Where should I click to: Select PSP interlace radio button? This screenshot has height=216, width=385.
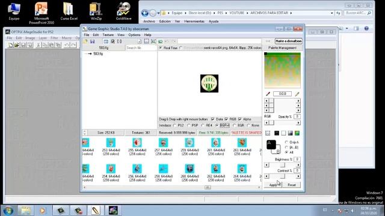click(188, 125)
